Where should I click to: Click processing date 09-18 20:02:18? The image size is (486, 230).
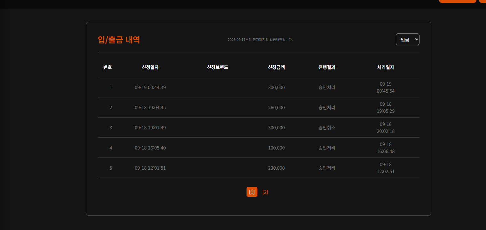[x=386, y=128]
